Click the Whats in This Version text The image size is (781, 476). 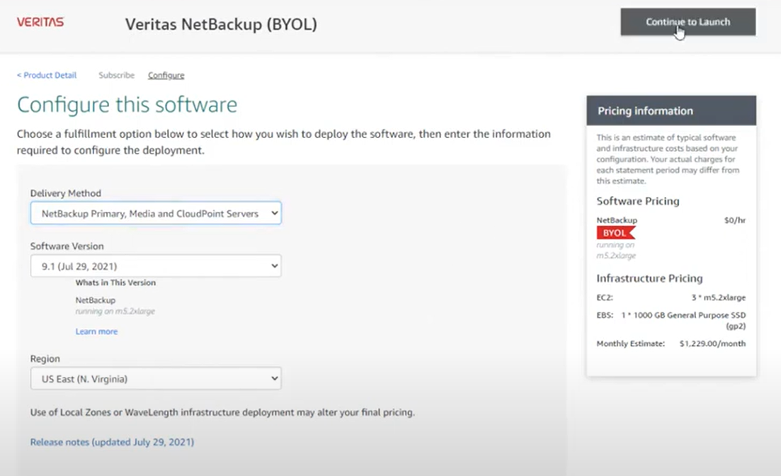coord(115,283)
